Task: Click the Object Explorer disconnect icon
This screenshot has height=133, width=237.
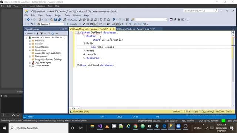Action: pos(41,34)
